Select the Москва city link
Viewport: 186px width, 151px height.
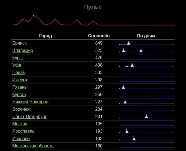pos(20,124)
